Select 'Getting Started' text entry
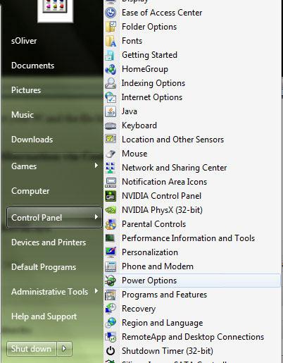Image resolution: width=283 pixels, height=363 pixels. point(149,55)
